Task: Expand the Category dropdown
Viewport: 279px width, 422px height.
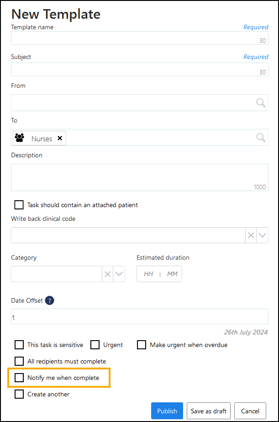Action: [x=119, y=274]
